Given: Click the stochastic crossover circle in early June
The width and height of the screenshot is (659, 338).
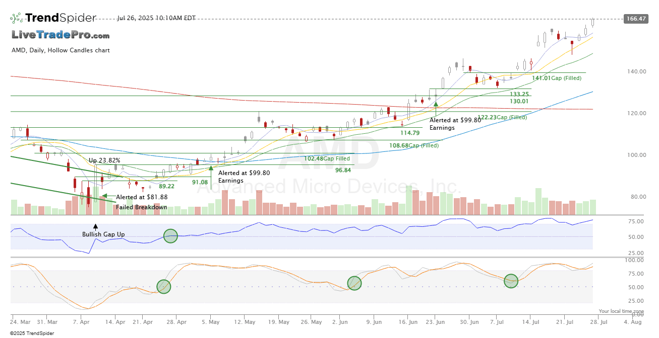Looking at the screenshot, I should (x=354, y=283).
